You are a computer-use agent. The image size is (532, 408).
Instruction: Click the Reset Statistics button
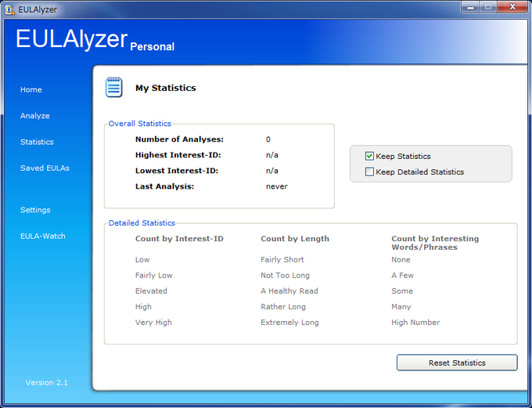(x=457, y=363)
